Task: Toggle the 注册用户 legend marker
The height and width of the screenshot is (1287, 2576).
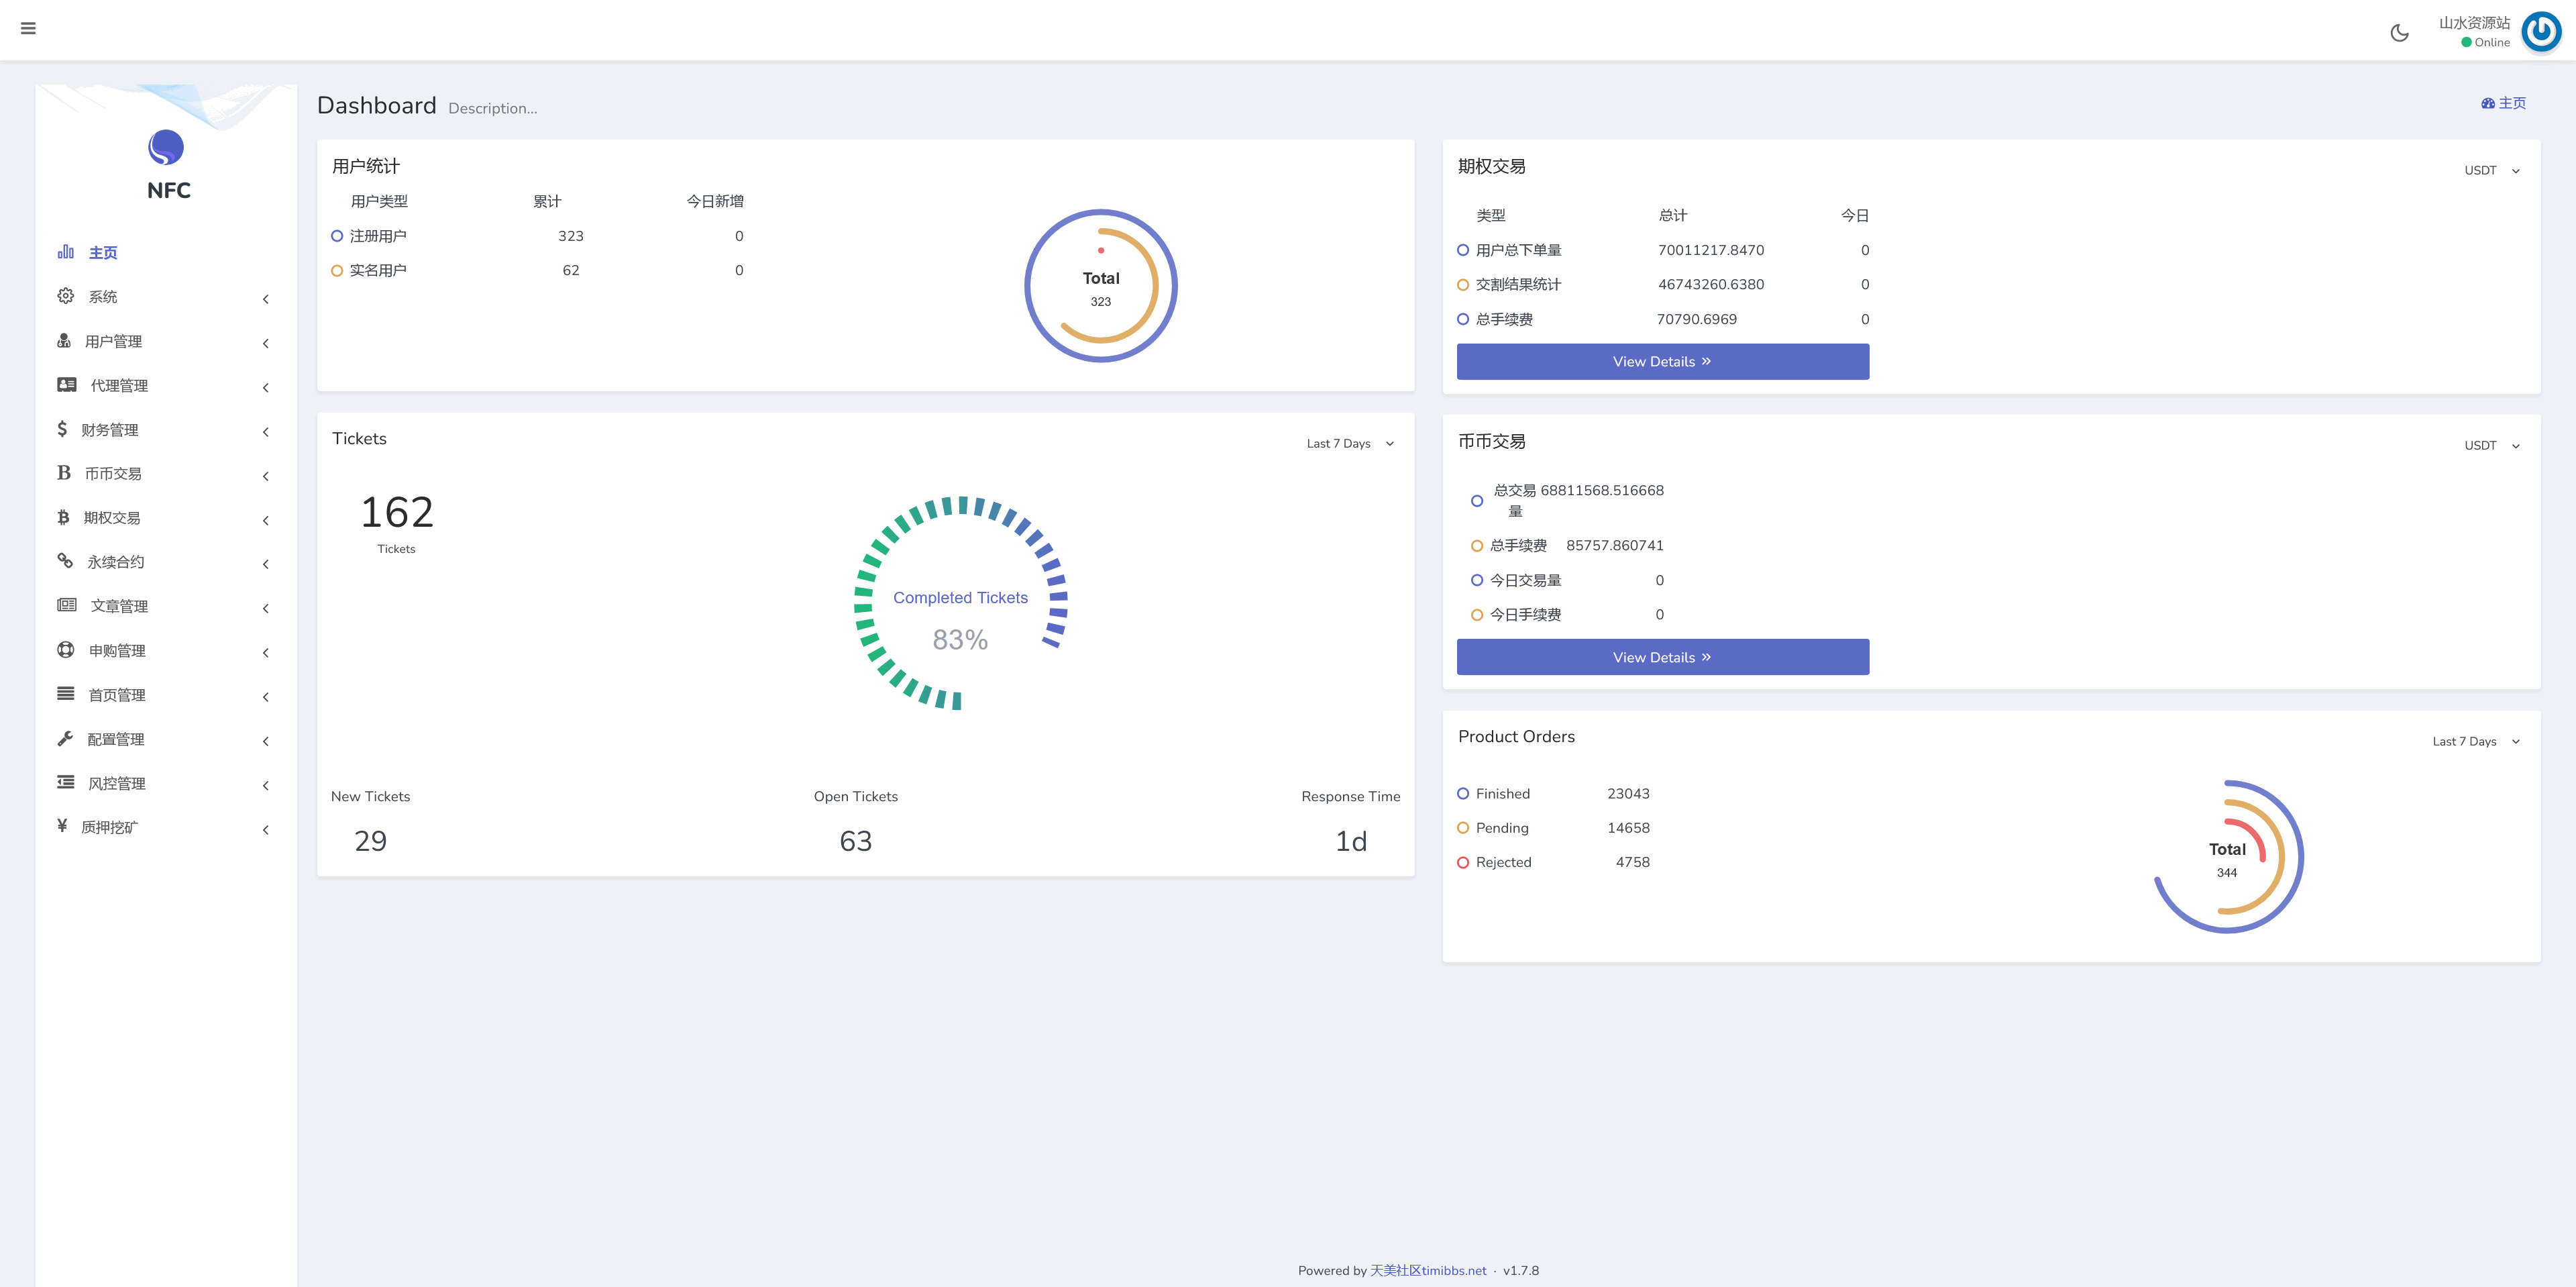Action: tap(337, 236)
